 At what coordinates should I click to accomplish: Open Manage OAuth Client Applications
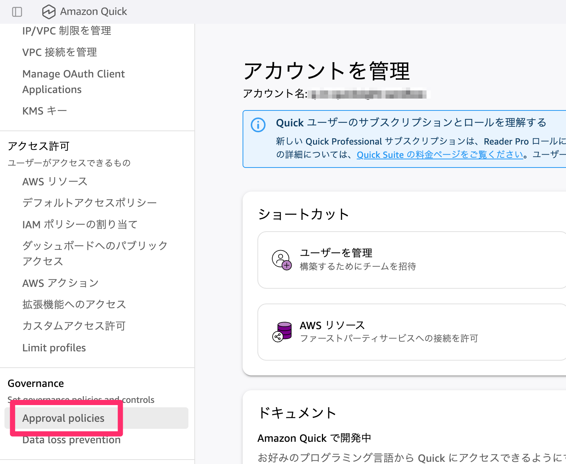73,82
